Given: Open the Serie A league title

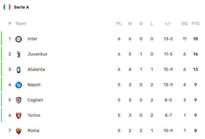Looking at the screenshot, I should (x=21, y=7).
